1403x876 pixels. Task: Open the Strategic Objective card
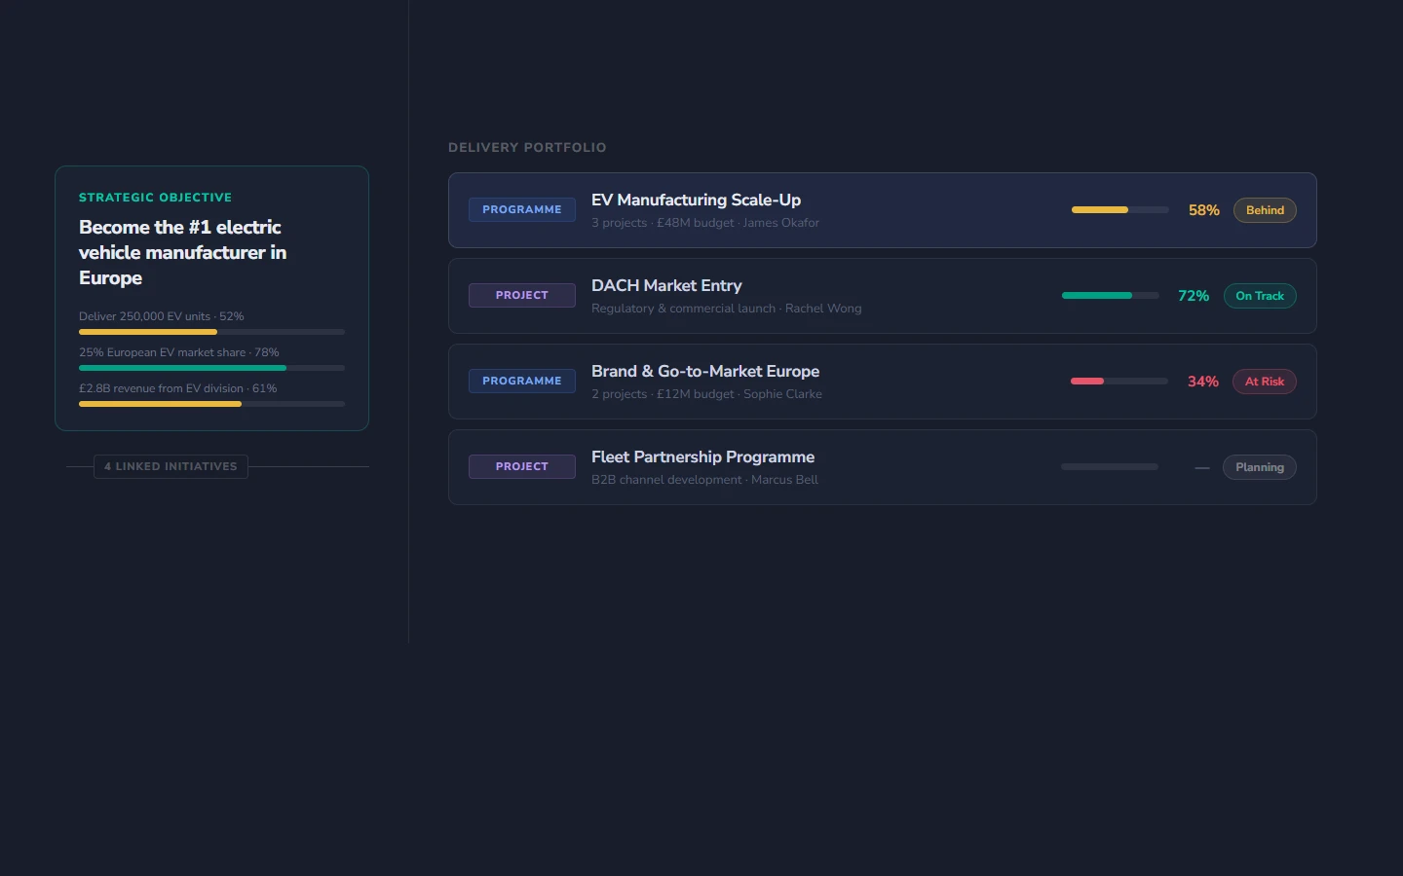tap(211, 298)
